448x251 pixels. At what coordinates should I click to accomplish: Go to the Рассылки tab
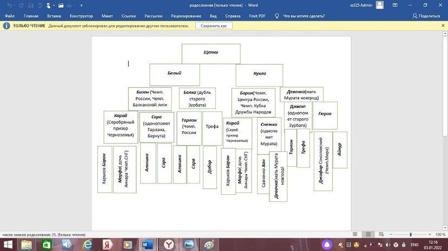click(x=154, y=16)
